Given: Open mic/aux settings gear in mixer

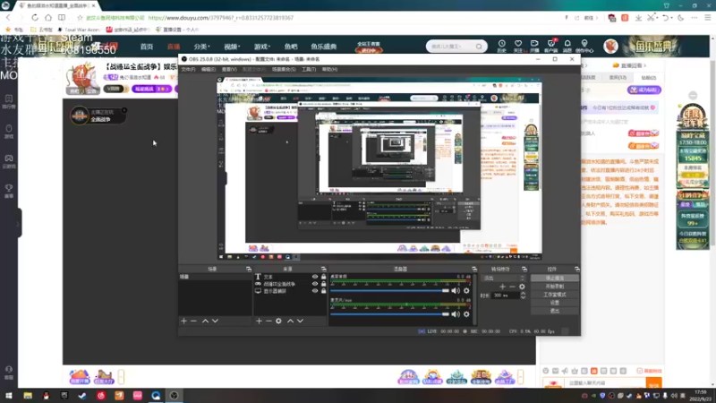Looking at the screenshot, I should click(x=466, y=314).
